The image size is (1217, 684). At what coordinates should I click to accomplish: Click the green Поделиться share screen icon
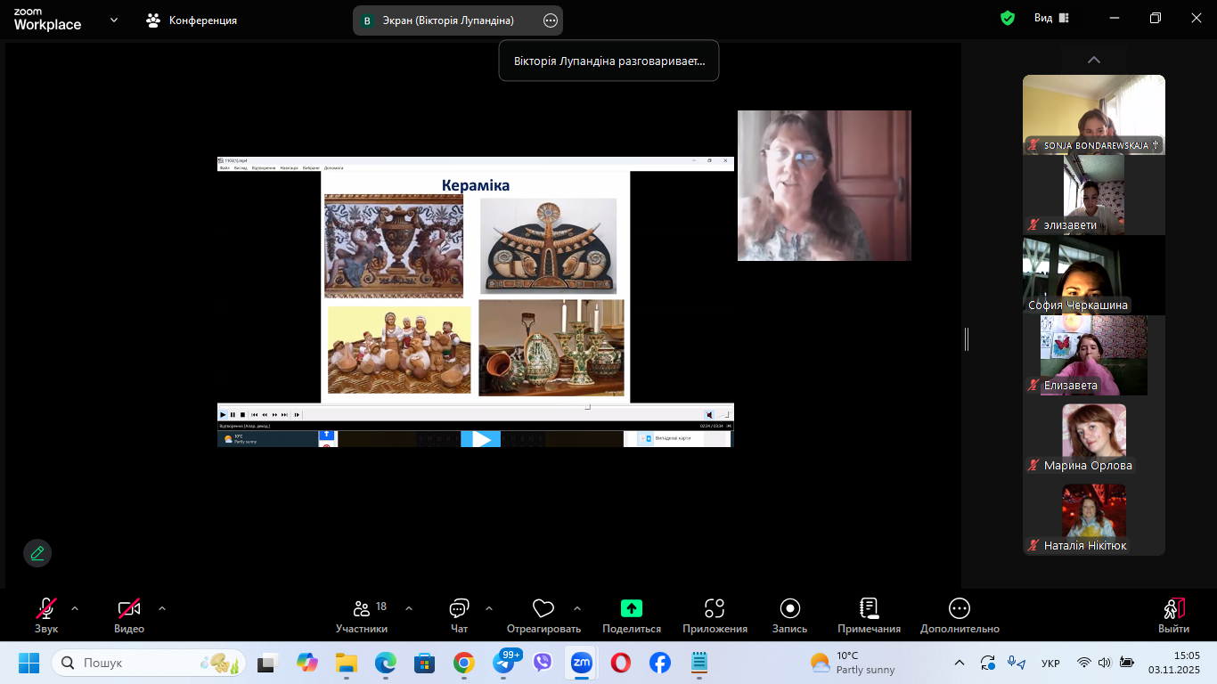pos(631,609)
